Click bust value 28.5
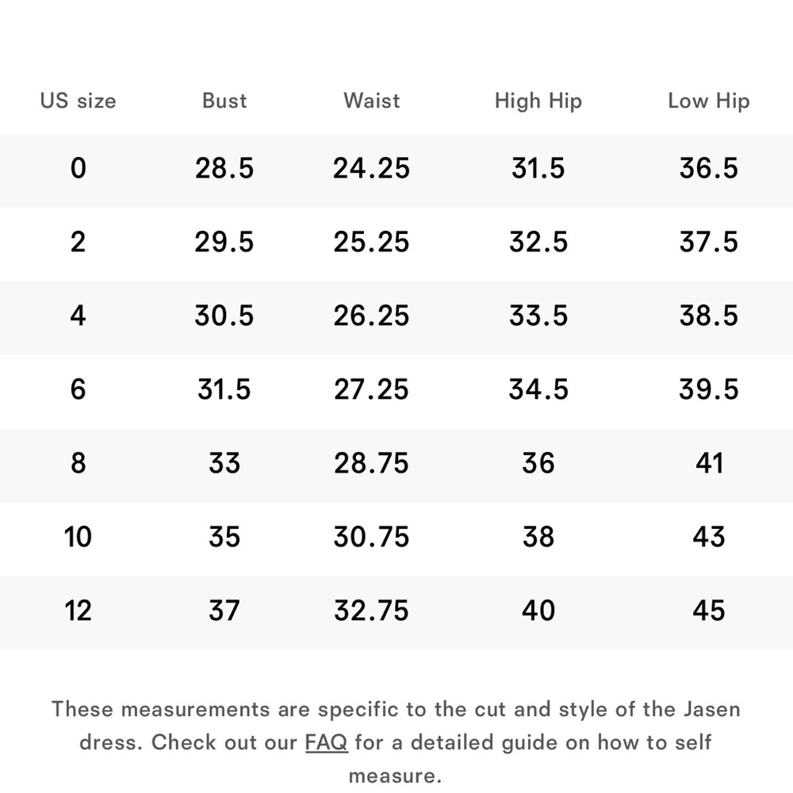 [224, 168]
